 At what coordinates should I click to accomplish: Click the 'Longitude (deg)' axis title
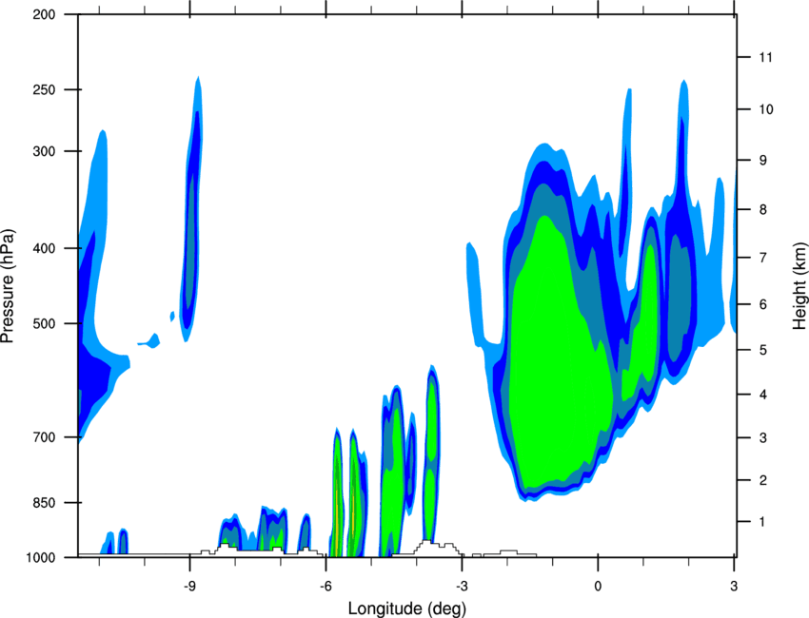pyautogui.click(x=407, y=608)
